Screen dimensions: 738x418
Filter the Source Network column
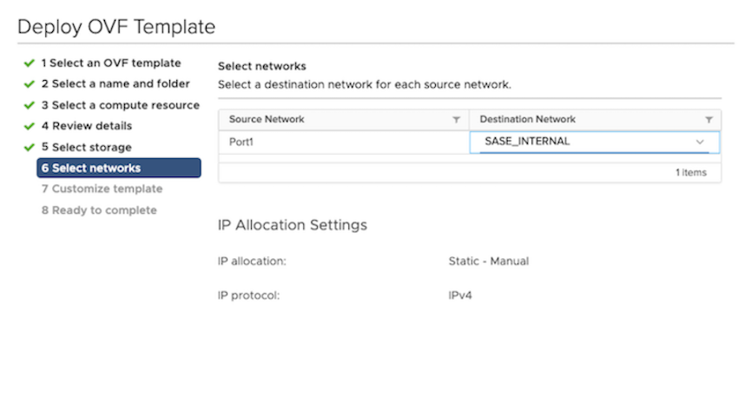[x=457, y=120]
